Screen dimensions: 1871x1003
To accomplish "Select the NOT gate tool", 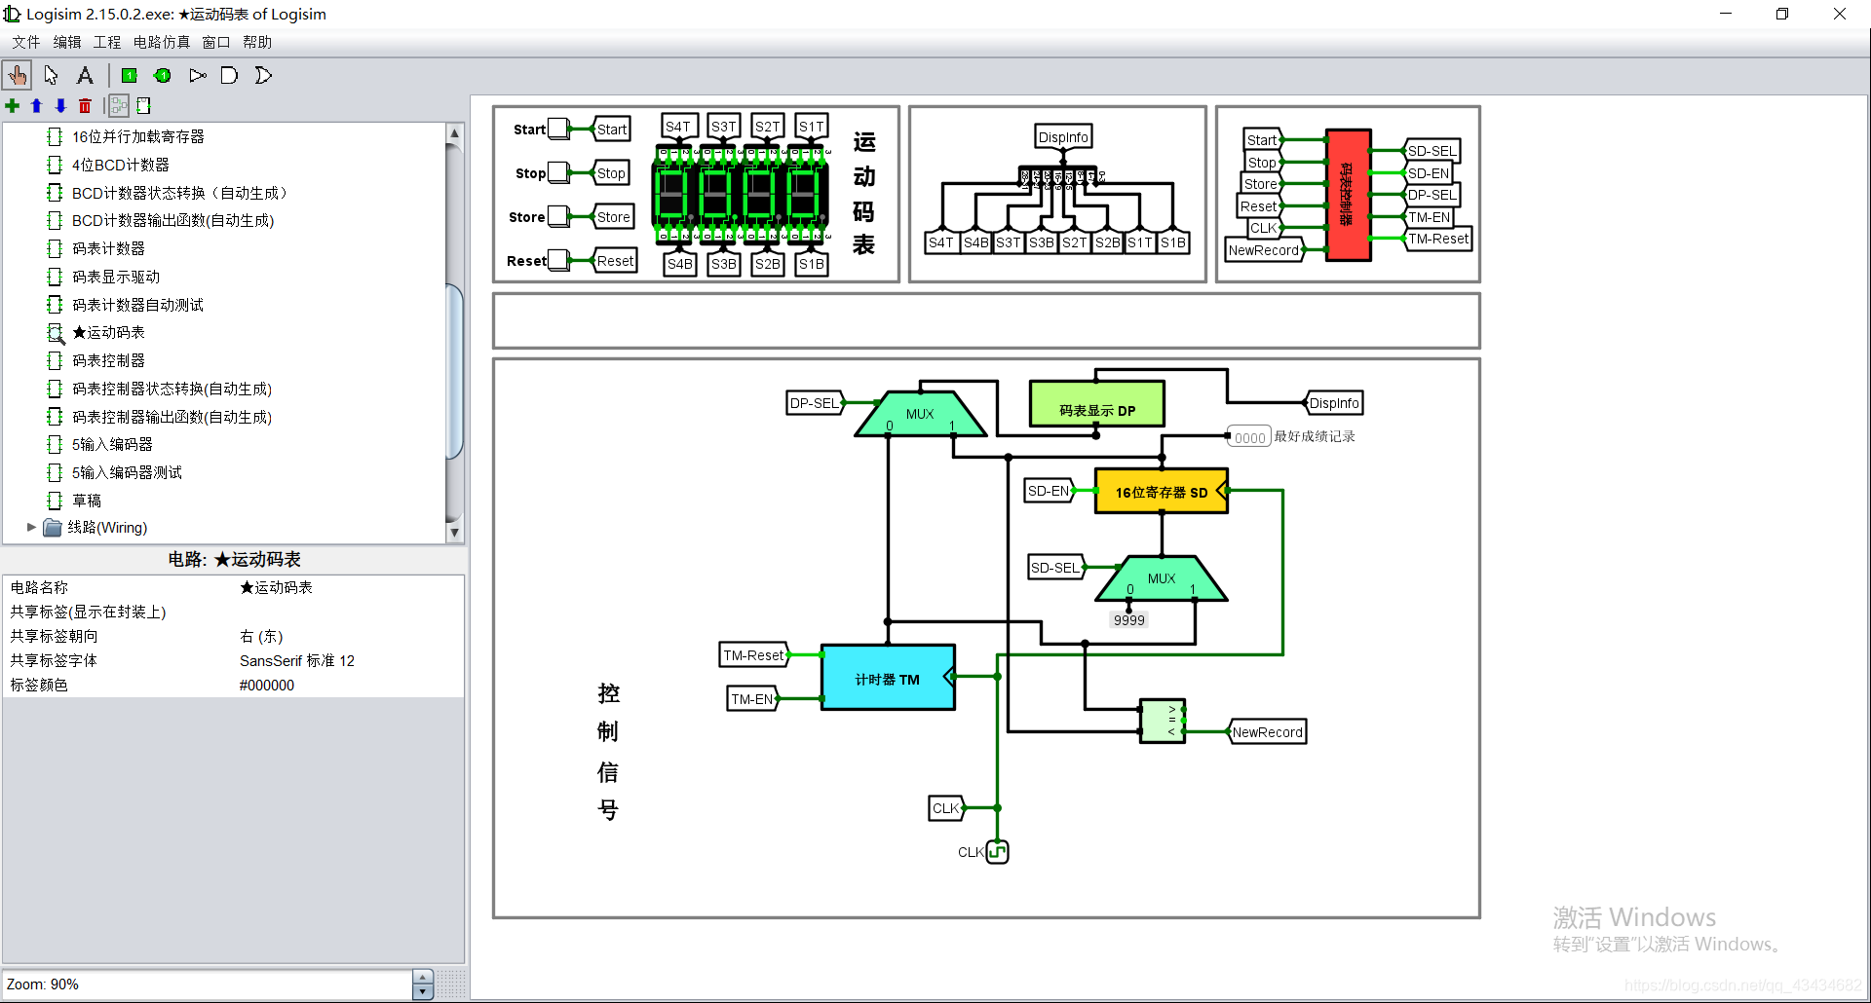I will click(198, 75).
